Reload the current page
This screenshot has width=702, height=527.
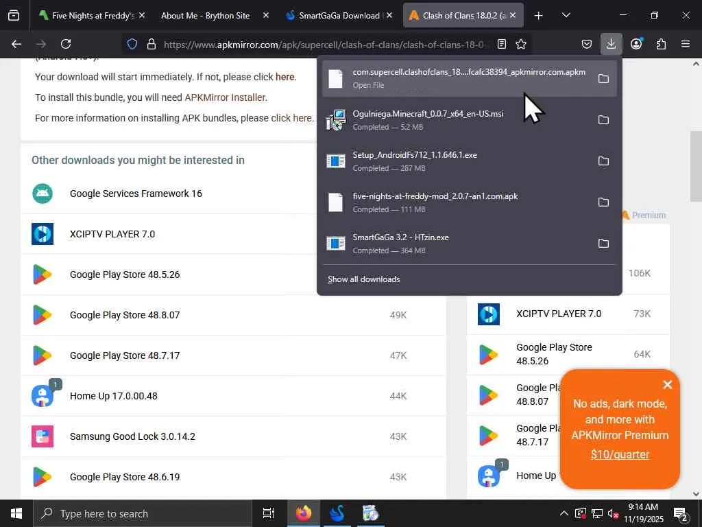point(66,44)
